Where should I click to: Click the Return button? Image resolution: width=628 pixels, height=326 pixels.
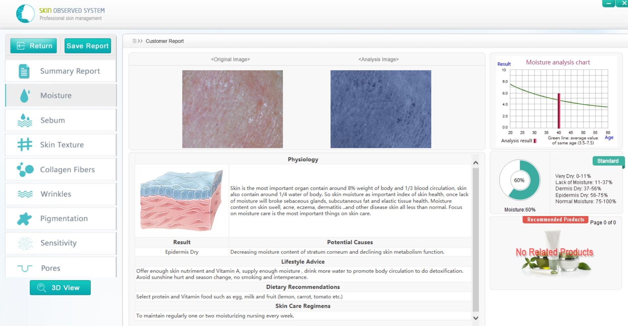click(33, 46)
